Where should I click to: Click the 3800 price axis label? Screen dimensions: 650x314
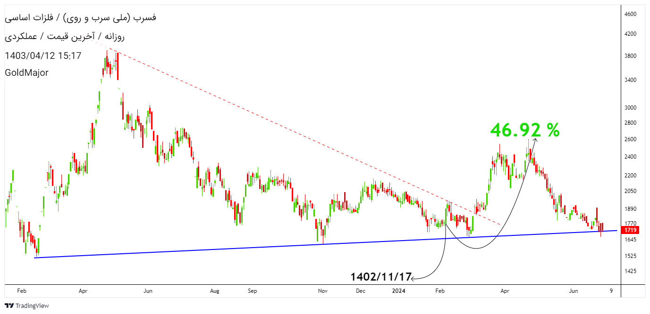click(x=631, y=56)
